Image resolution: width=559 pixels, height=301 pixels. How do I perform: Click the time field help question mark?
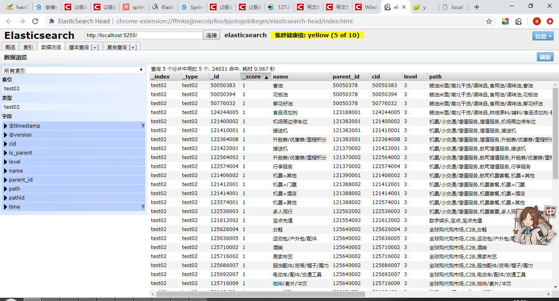click(143, 207)
